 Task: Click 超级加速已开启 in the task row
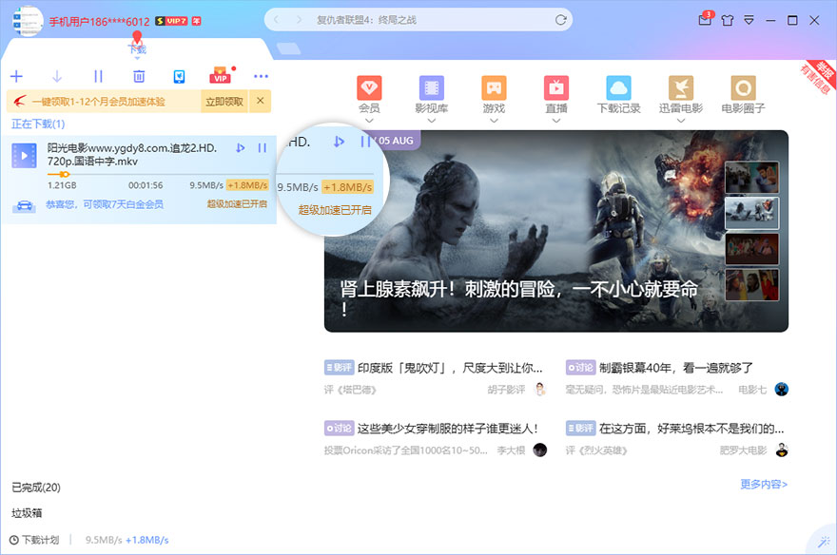237,203
